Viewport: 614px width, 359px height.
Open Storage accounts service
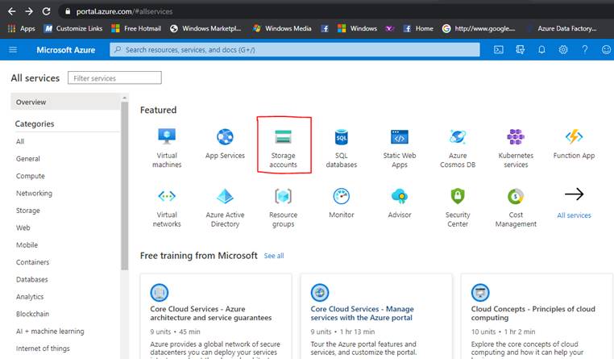click(x=283, y=148)
